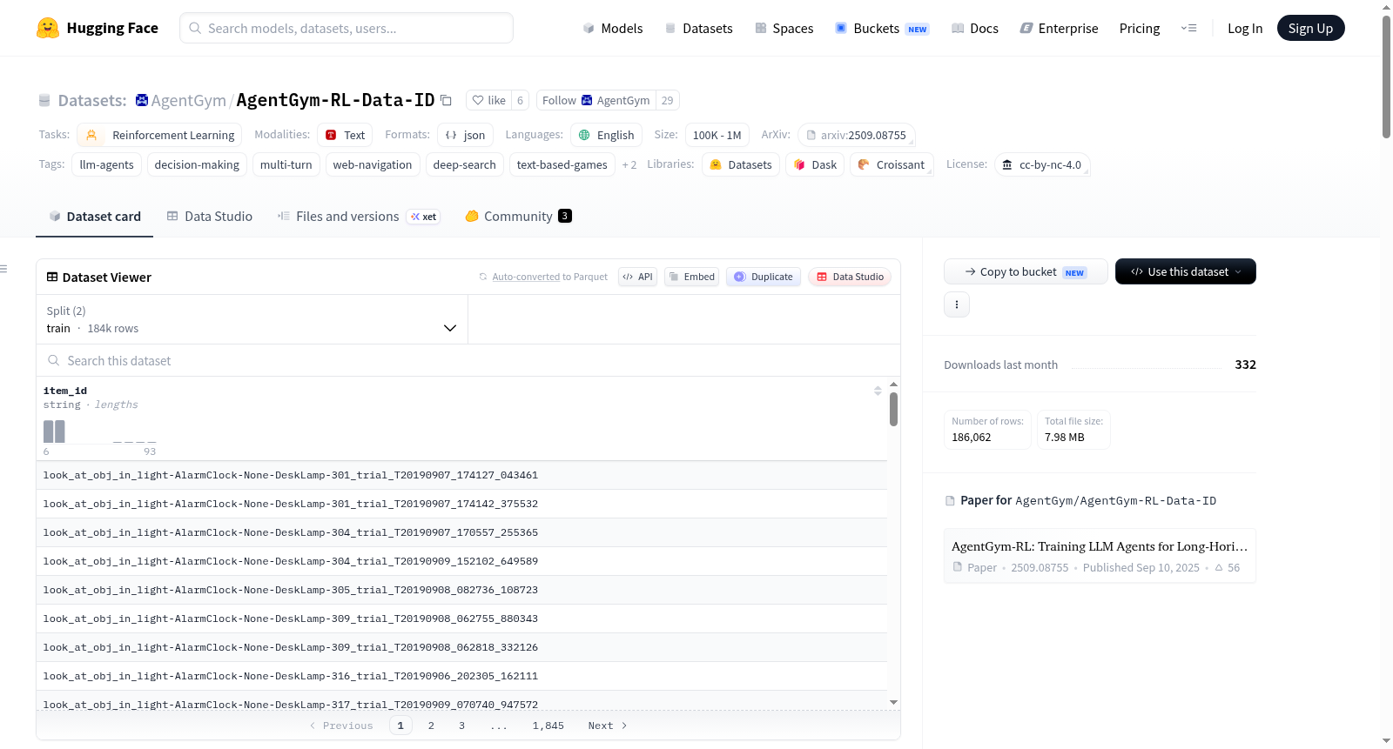
Task: Open the three-dot options button
Action: pyautogui.click(x=957, y=304)
